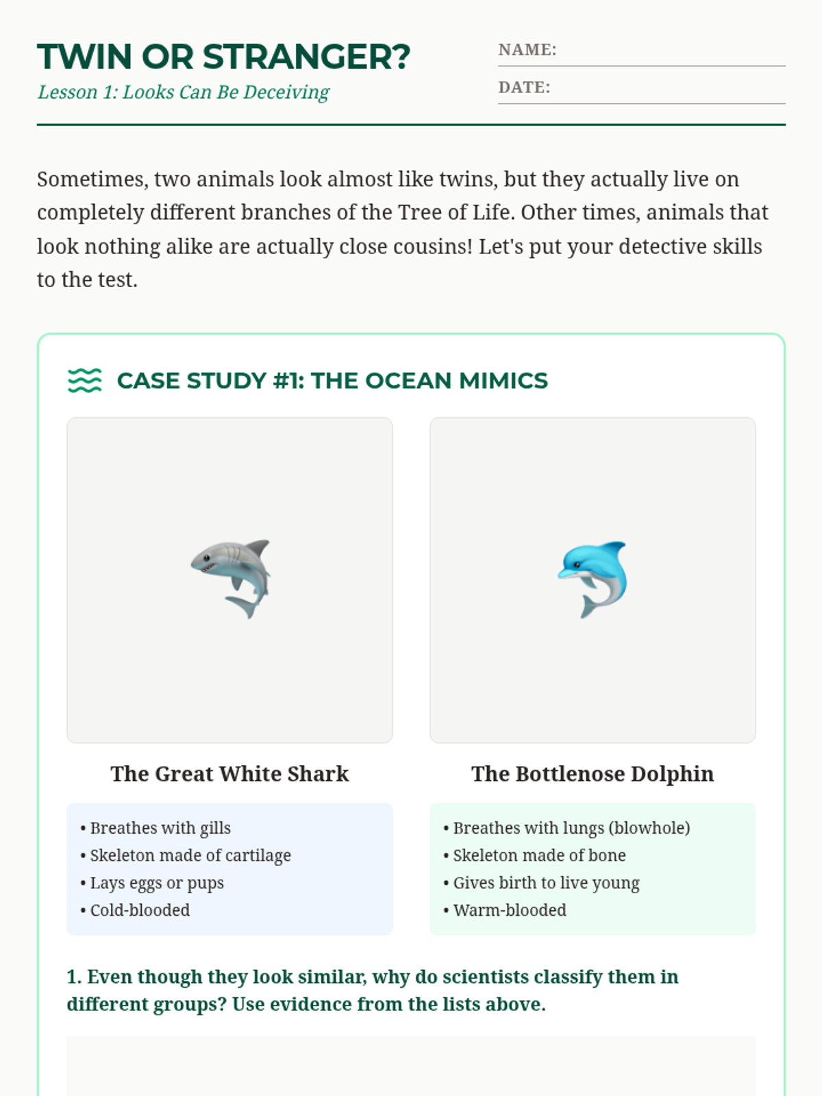
Task: Click the Case Study #1 heading
Action: (332, 380)
